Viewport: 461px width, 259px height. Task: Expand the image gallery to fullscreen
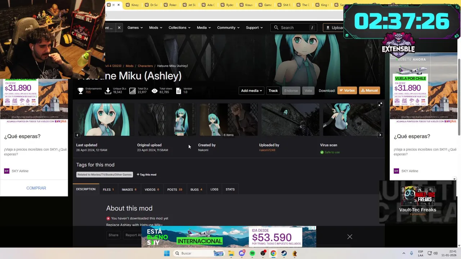pyautogui.click(x=380, y=104)
